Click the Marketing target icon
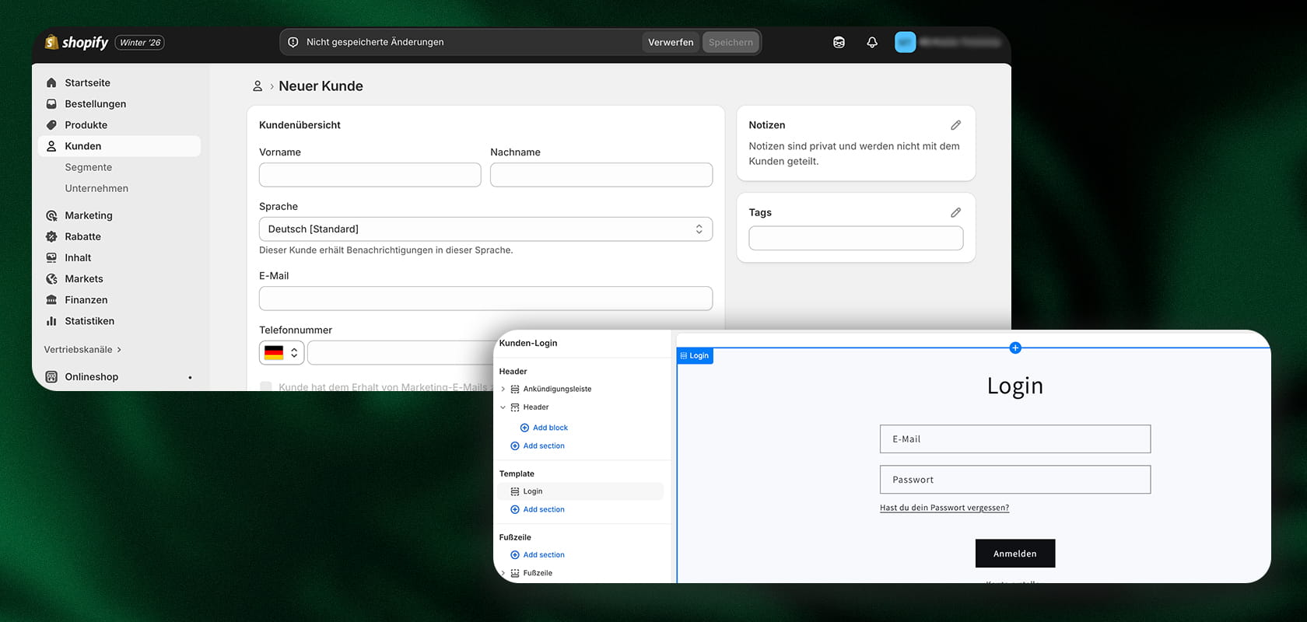This screenshot has width=1307, height=622. pyautogui.click(x=51, y=215)
